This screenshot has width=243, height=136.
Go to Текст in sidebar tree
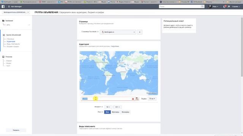[8, 66]
